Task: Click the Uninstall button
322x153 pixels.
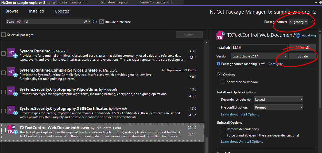Action: click(302, 48)
